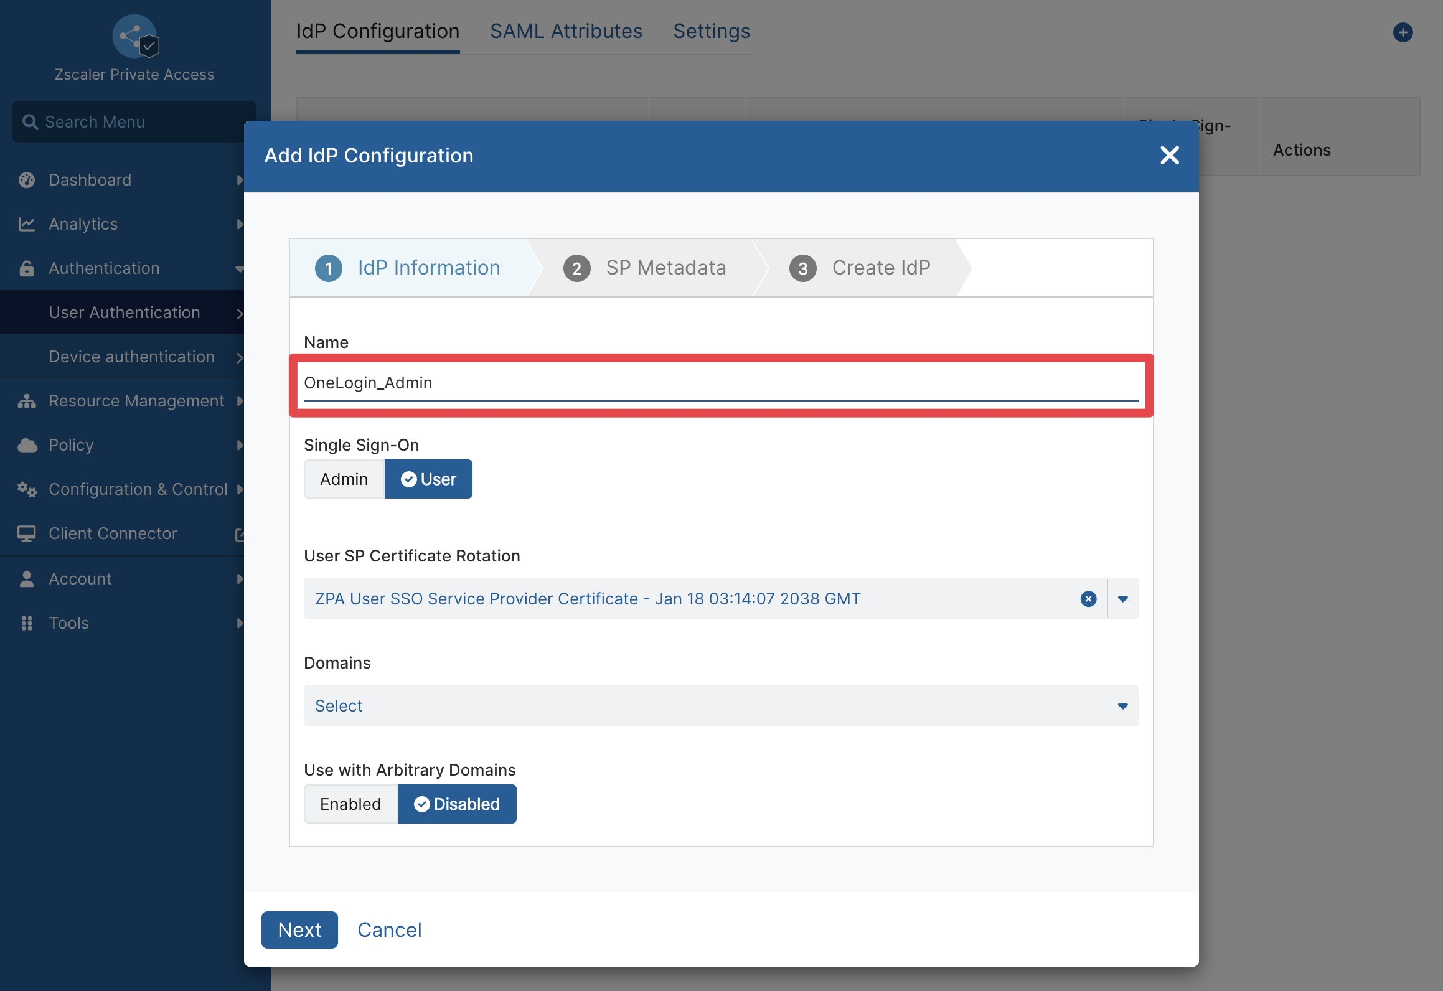Open the User SP Certificate Rotation dropdown arrow

pyautogui.click(x=1123, y=599)
